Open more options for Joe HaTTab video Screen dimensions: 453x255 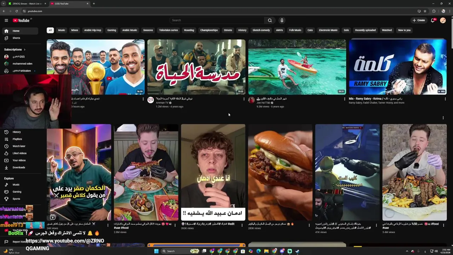point(345,99)
